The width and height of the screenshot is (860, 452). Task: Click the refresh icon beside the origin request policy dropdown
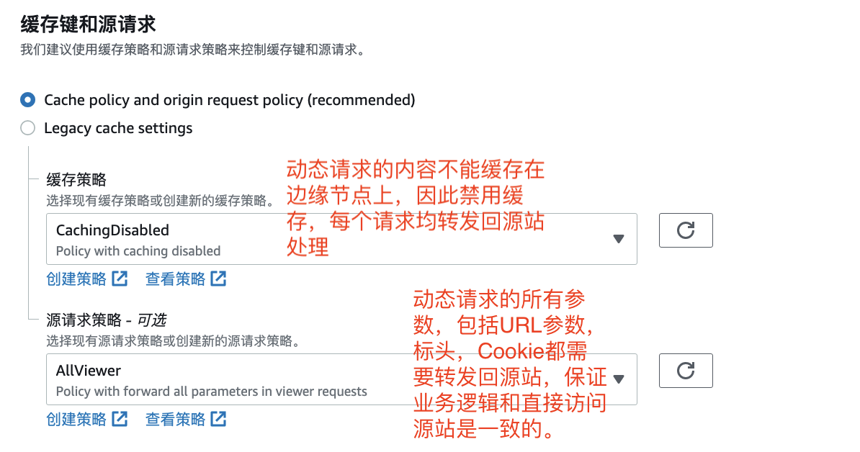pos(685,371)
